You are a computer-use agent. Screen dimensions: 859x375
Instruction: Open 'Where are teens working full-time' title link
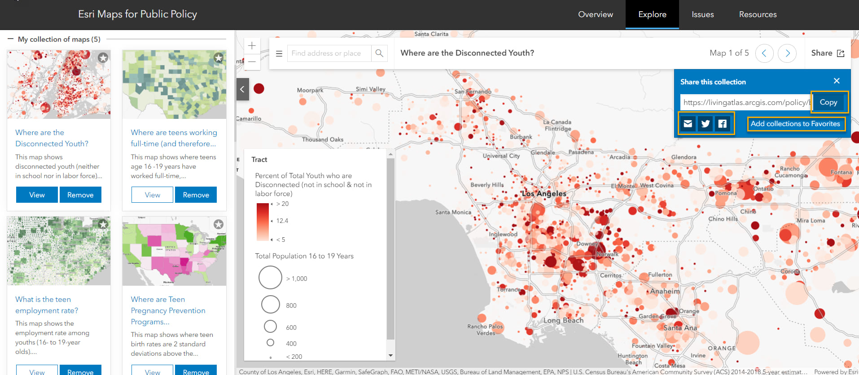[174, 138]
